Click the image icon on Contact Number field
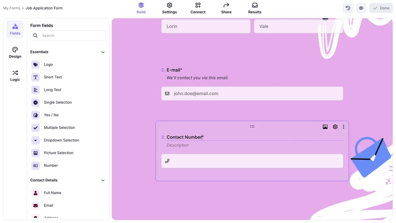 pyautogui.click(x=325, y=127)
